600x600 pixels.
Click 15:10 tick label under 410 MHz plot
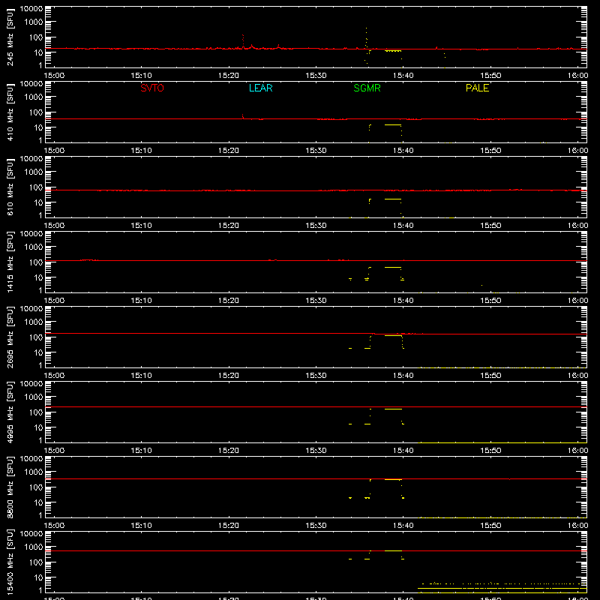(x=141, y=151)
